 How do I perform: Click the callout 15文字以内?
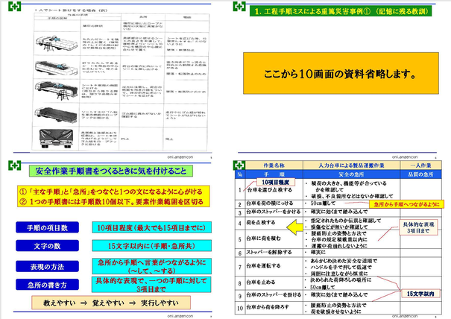pos(420,294)
